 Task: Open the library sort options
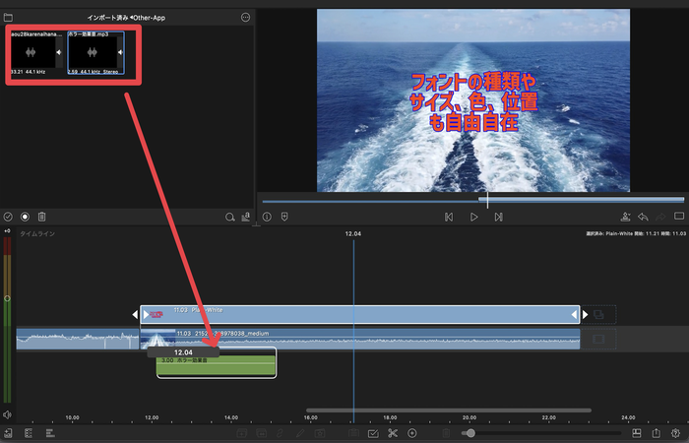click(245, 217)
